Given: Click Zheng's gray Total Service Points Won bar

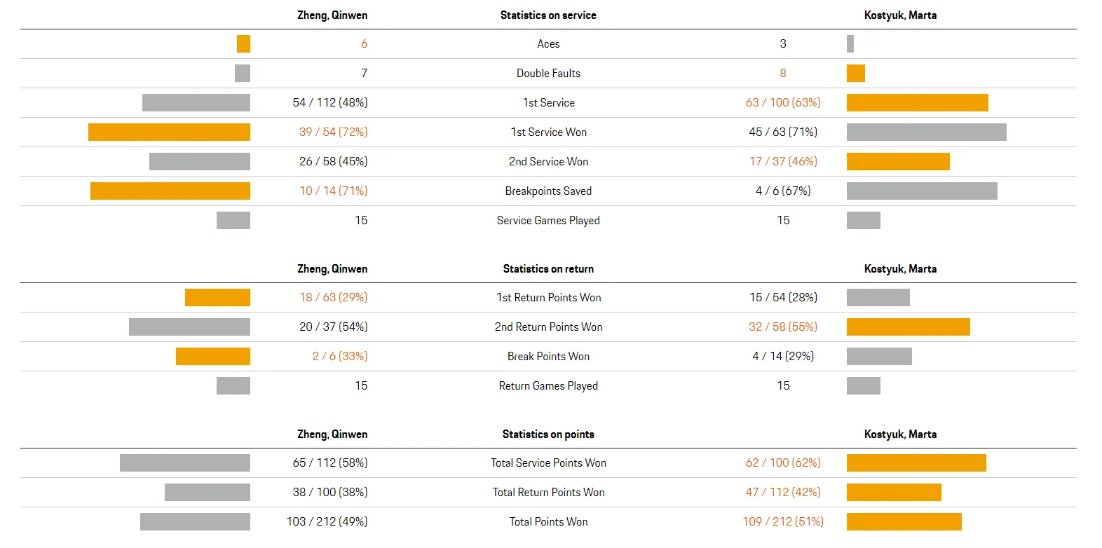Looking at the screenshot, I should [185, 463].
